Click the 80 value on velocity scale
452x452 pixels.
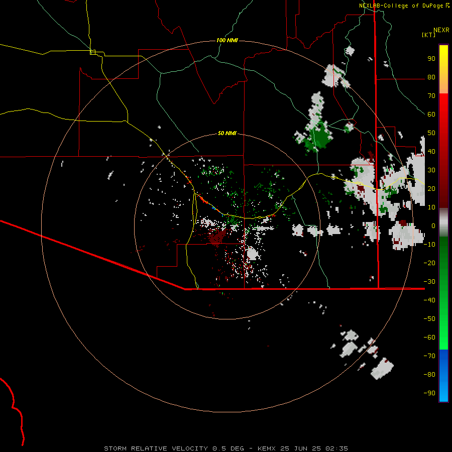[x=431, y=77]
